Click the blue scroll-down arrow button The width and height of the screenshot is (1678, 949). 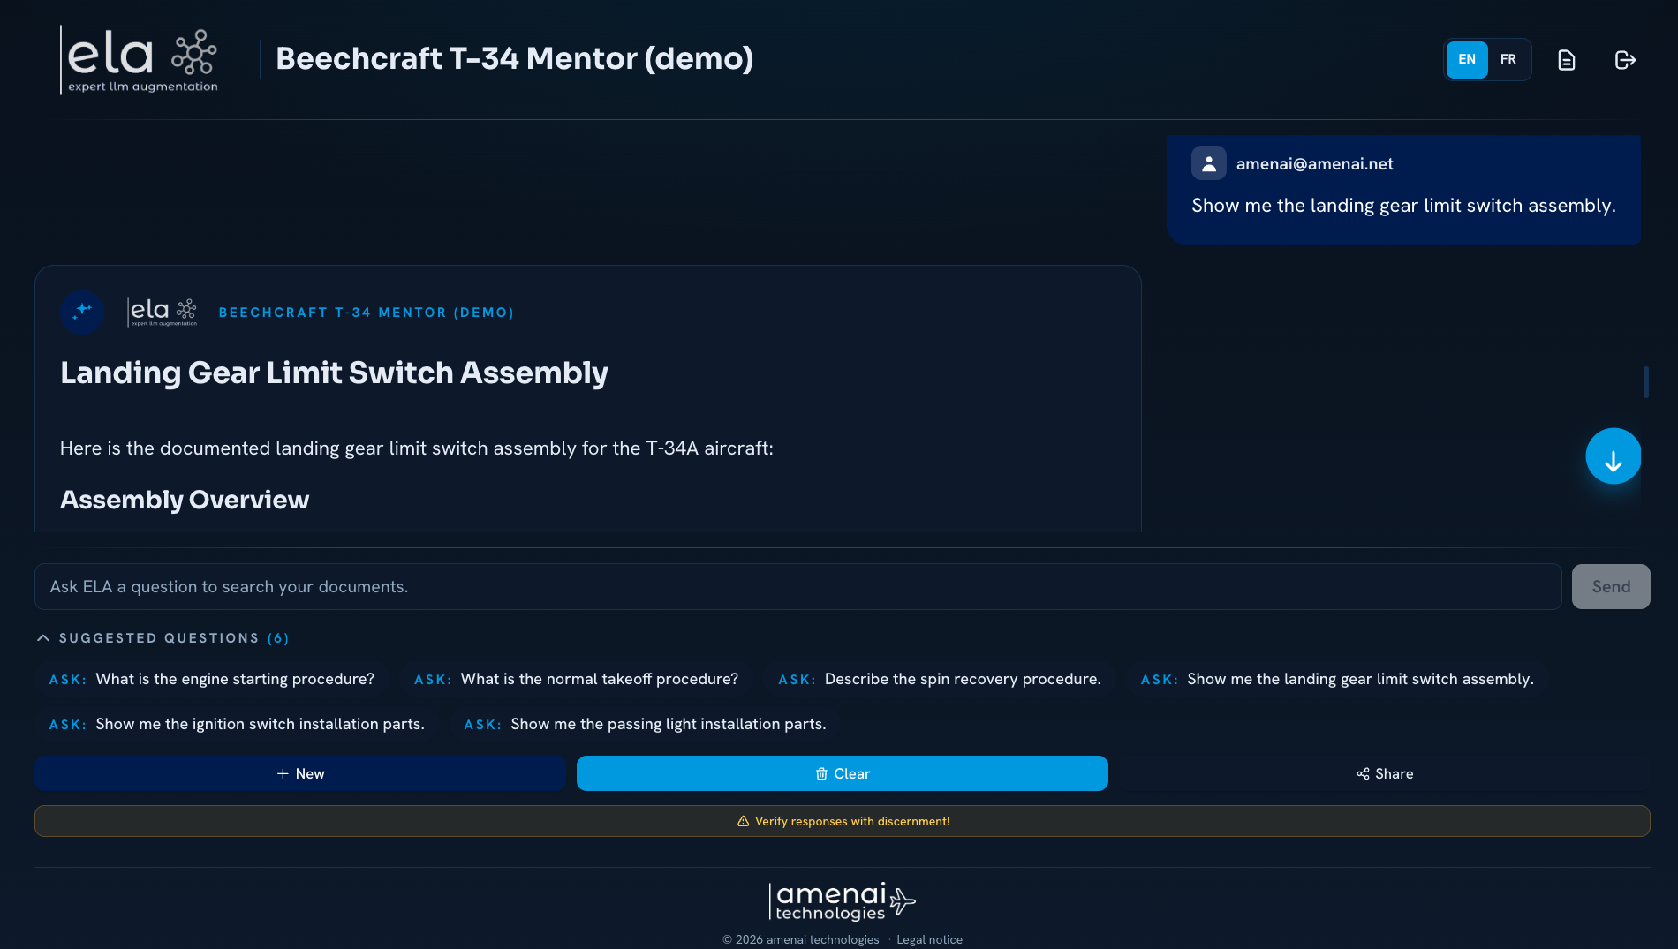click(1613, 456)
